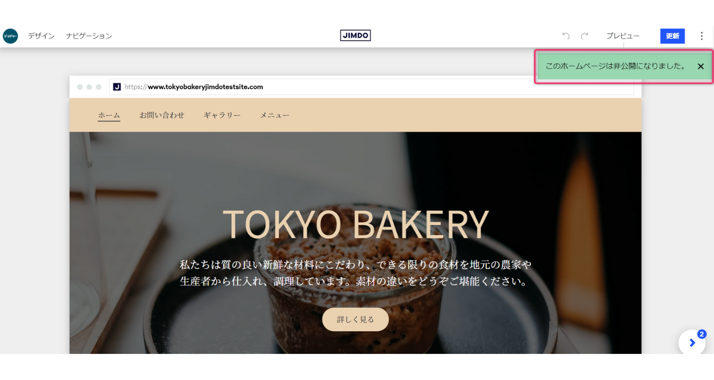Open the three-dot more options menu
The image size is (714, 380).
(x=702, y=36)
